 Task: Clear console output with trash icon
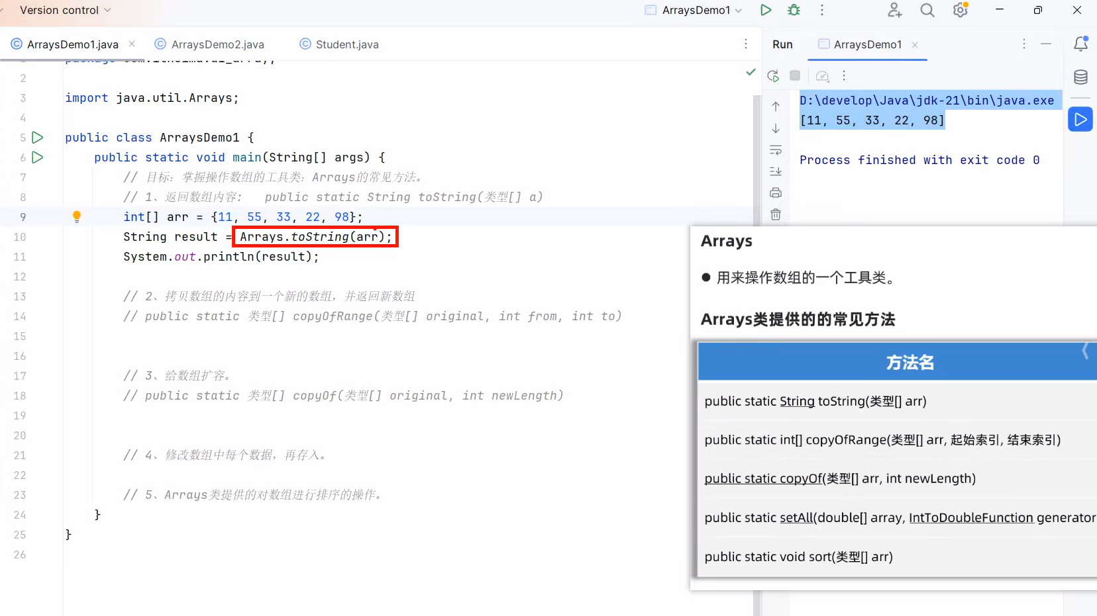tap(776, 214)
